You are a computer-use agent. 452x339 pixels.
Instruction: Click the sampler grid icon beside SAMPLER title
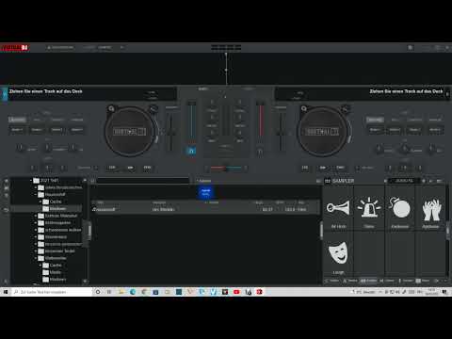[328, 181]
